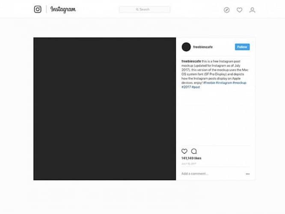Open the #freebie hashtag link

coord(209,83)
